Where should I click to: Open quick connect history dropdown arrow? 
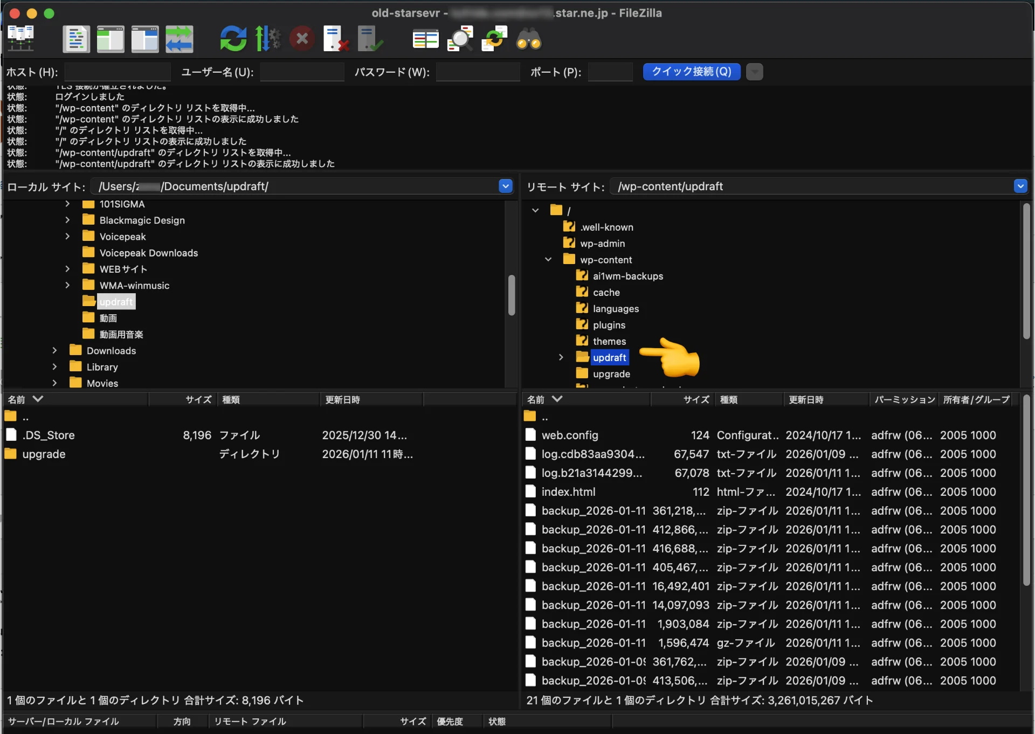[754, 72]
